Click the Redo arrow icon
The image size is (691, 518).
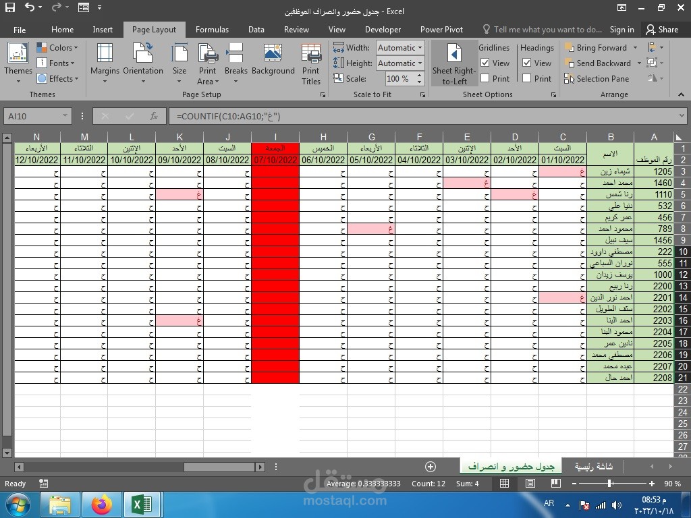click(57, 7)
